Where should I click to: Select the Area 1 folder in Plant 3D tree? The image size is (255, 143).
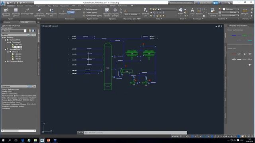pyautogui.click(x=16, y=52)
